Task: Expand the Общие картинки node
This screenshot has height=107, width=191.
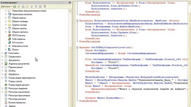Action: [x=6, y=32]
